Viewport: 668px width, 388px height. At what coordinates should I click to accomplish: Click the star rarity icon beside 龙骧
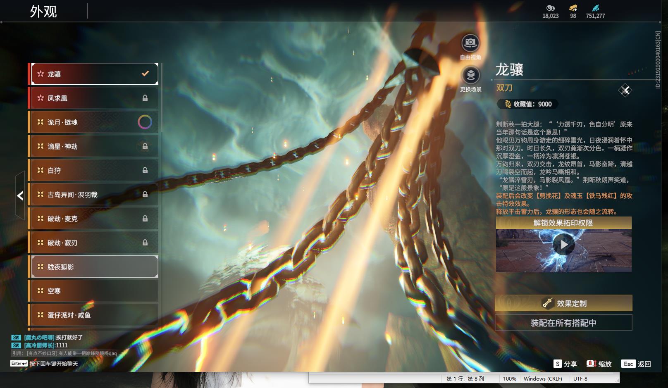coord(41,74)
